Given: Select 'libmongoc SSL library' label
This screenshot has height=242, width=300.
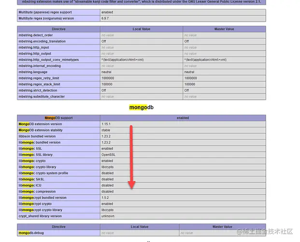Looking at the screenshot, I should 35,155.
